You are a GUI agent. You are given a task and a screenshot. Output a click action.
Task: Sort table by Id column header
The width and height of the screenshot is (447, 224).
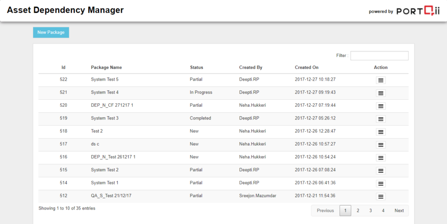click(x=63, y=68)
